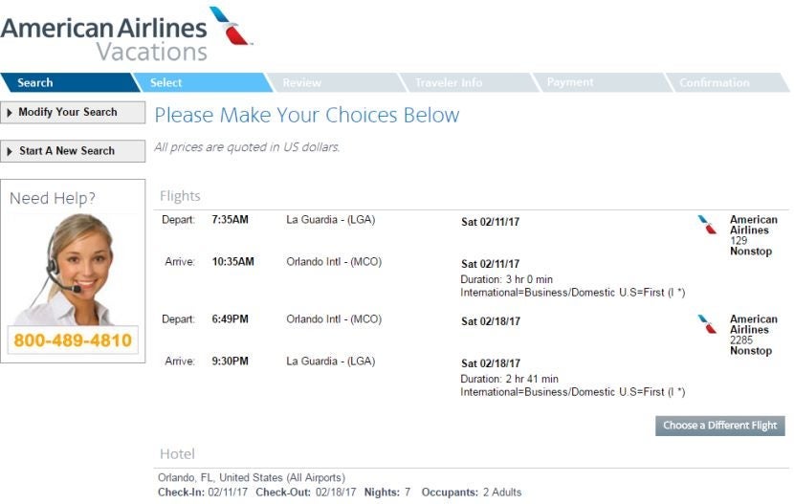Click the arrow next to Start A New Search
Viewport: 794px width, 504px height.
click(x=10, y=151)
